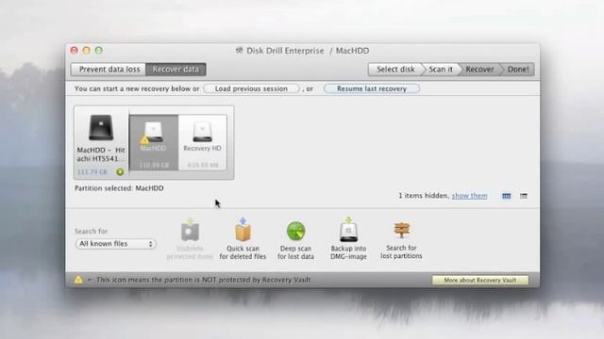Select the MacHDD partition drive icon
604x339 pixels.
(x=153, y=132)
